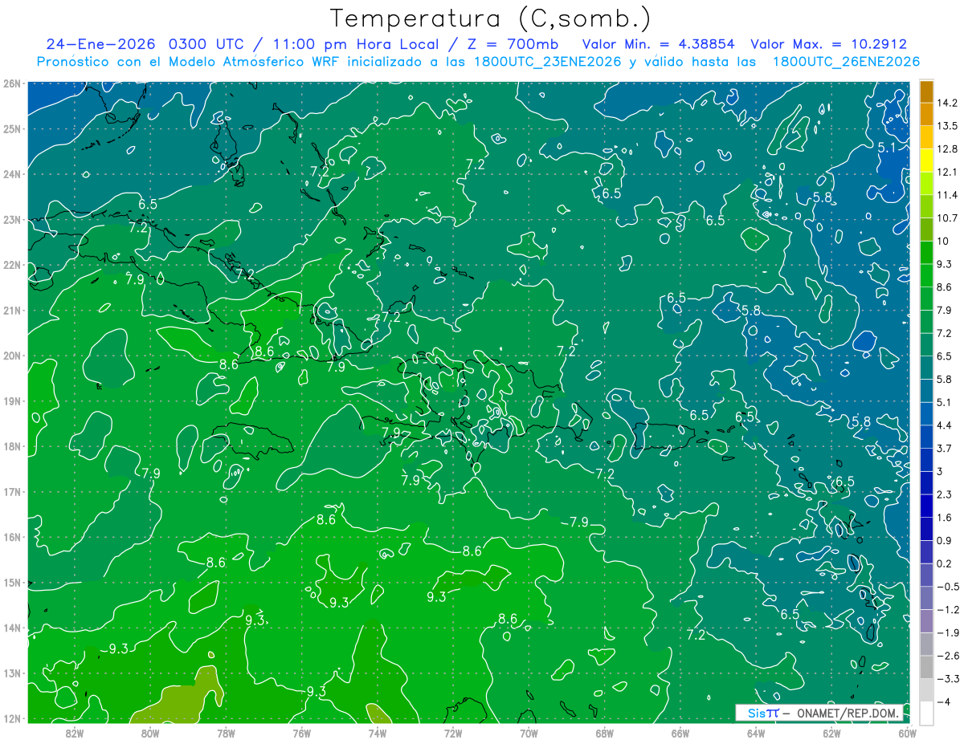Click the "74W" longitude axis label
The width and height of the screenshot is (964, 744).
378,732
